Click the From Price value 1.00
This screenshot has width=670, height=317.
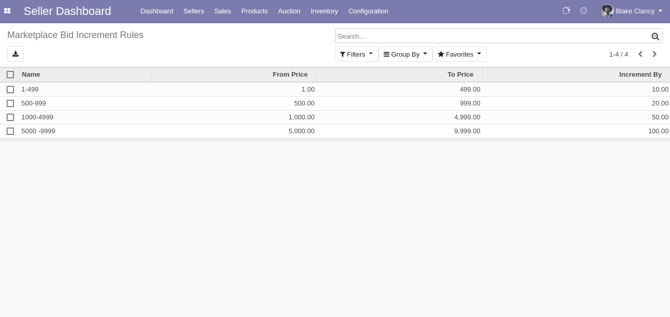tap(308, 90)
